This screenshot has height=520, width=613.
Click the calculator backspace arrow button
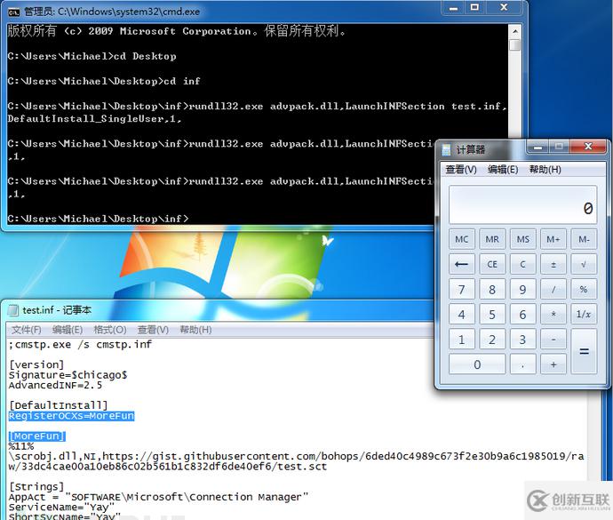462,264
